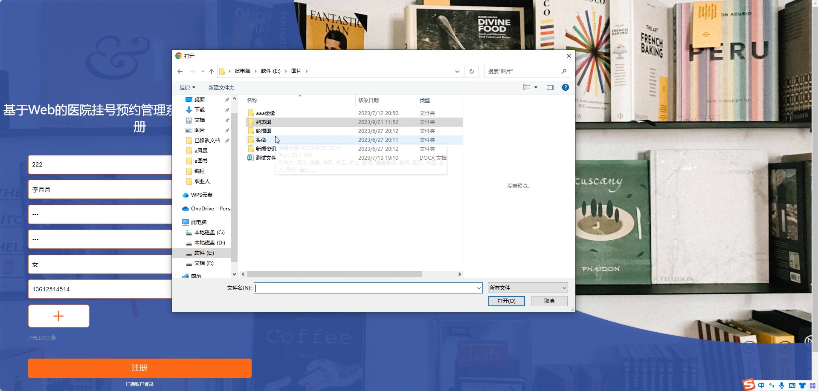The height and width of the screenshot is (391, 818).
Task: Expand the address bar history dropdown
Action: point(457,72)
